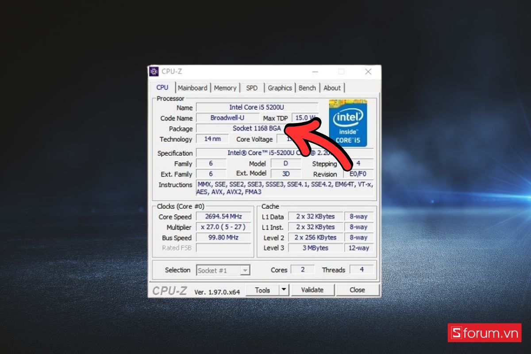Click the version text 'Ver. 1.97.0.x64'

pyautogui.click(x=217, y=292)
